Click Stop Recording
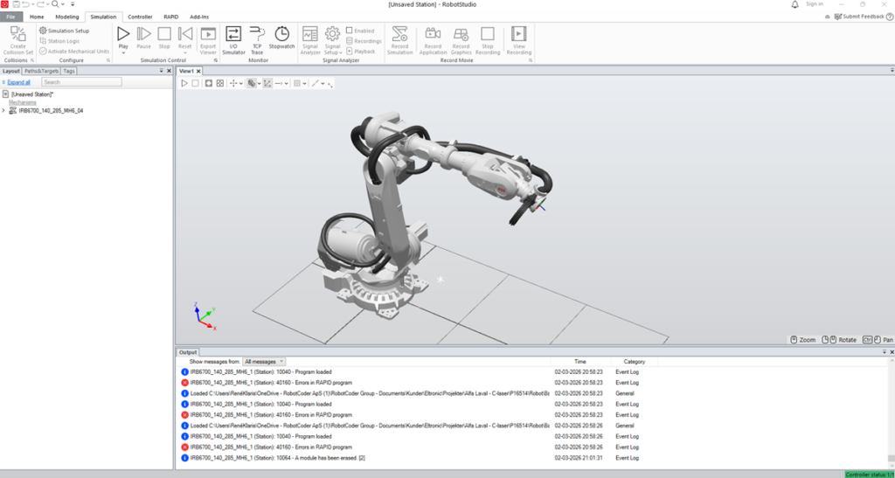The height and width of the screenshot is (478, 895). coord(488,40)
